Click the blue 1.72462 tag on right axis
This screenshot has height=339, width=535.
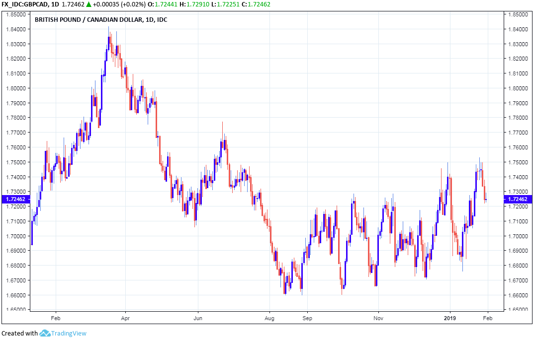519,200
